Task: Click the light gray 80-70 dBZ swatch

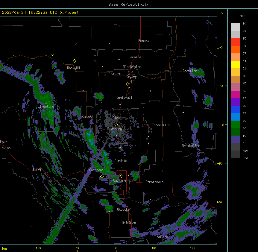Action: (235, 27)
